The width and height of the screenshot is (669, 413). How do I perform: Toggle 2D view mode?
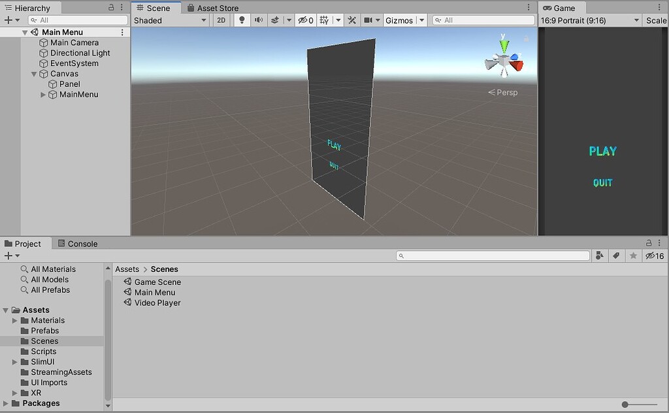click(222, 20)
